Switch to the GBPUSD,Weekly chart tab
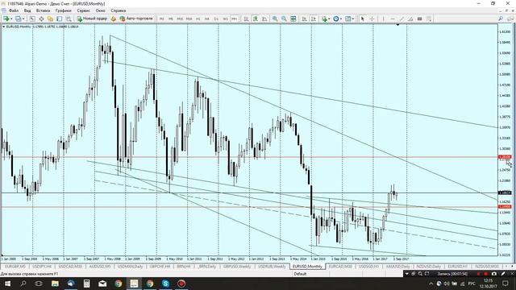Viewport: 516px width, 290px height. (x=237, y=267)
